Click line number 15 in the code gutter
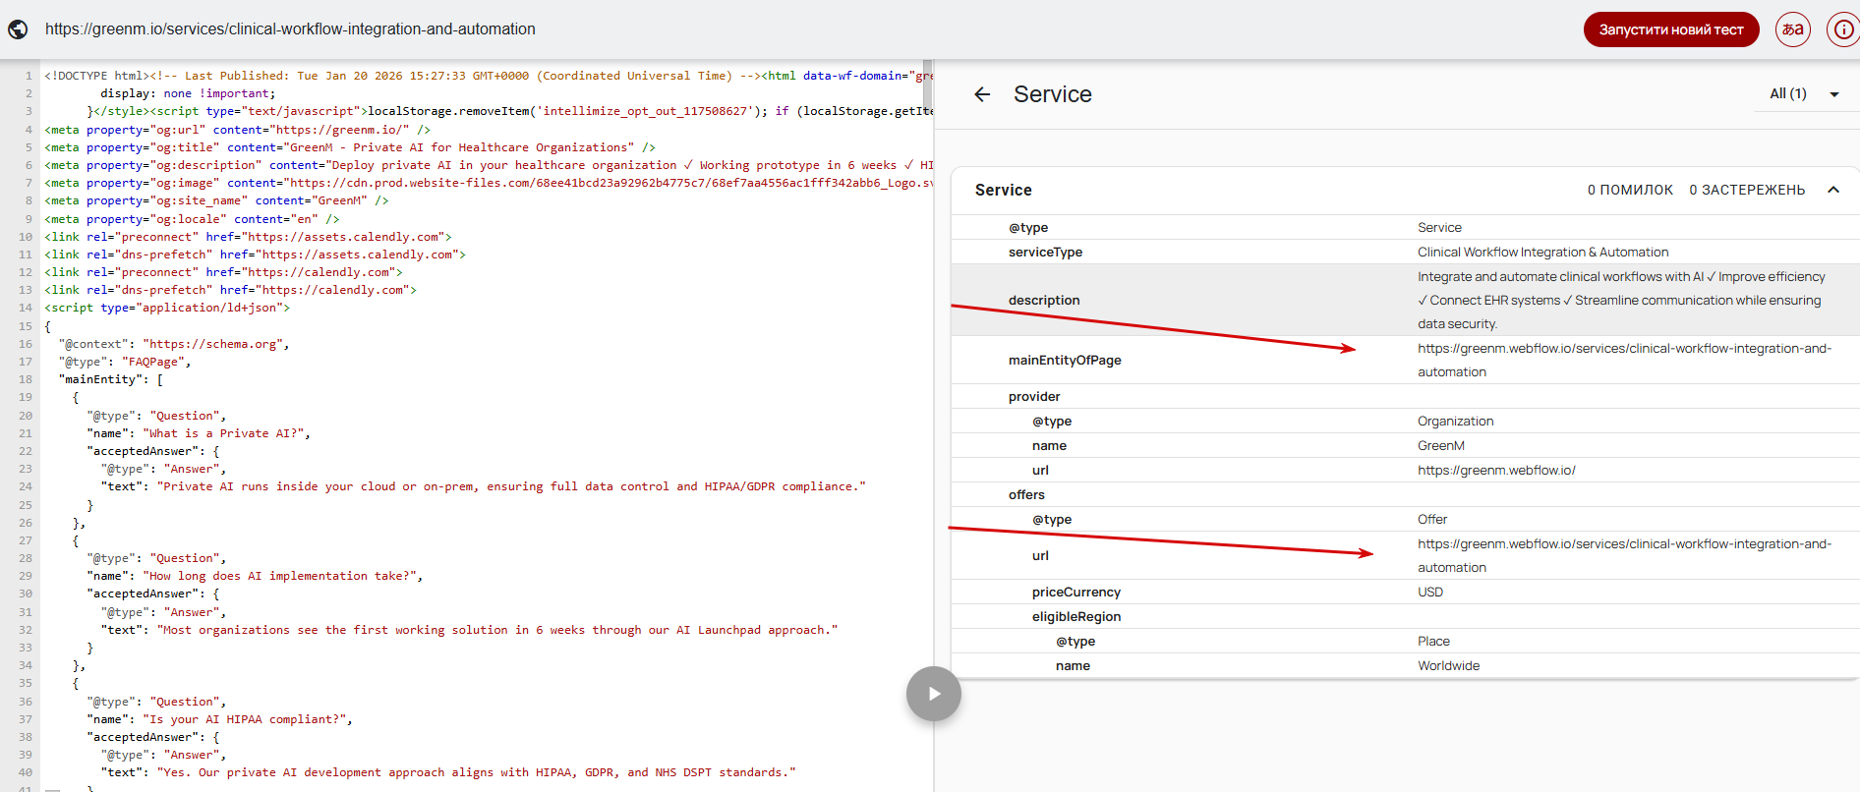The image size is (1860, 792). tap(26, 326)
